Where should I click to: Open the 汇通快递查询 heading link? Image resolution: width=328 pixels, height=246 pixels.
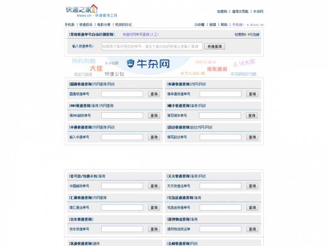[x=81, y=198]
